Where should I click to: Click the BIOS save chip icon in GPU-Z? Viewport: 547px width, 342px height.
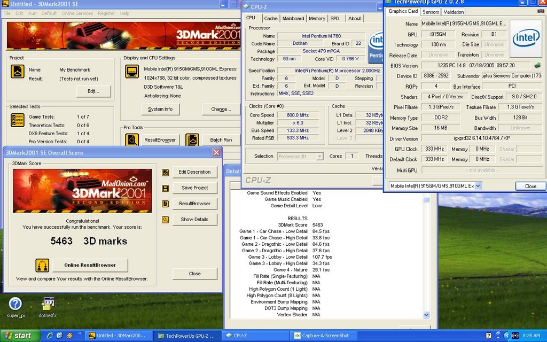pos(537,65)
